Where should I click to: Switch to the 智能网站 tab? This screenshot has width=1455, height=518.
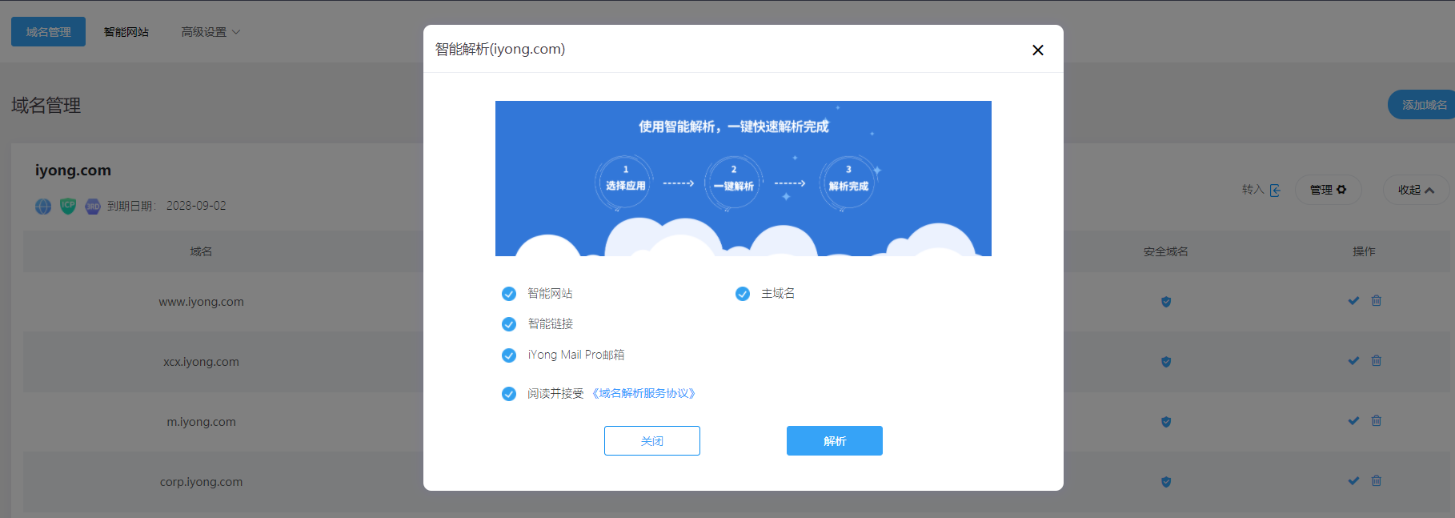pos(126,32)
